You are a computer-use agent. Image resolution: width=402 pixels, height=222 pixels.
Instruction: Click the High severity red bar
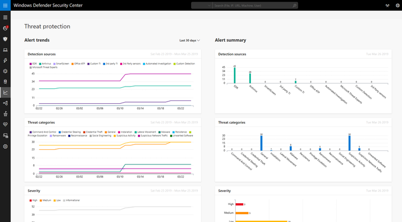point(240,204)
